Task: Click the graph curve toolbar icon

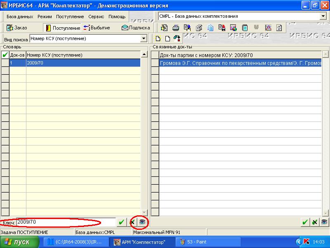Action: click(268, 28)
